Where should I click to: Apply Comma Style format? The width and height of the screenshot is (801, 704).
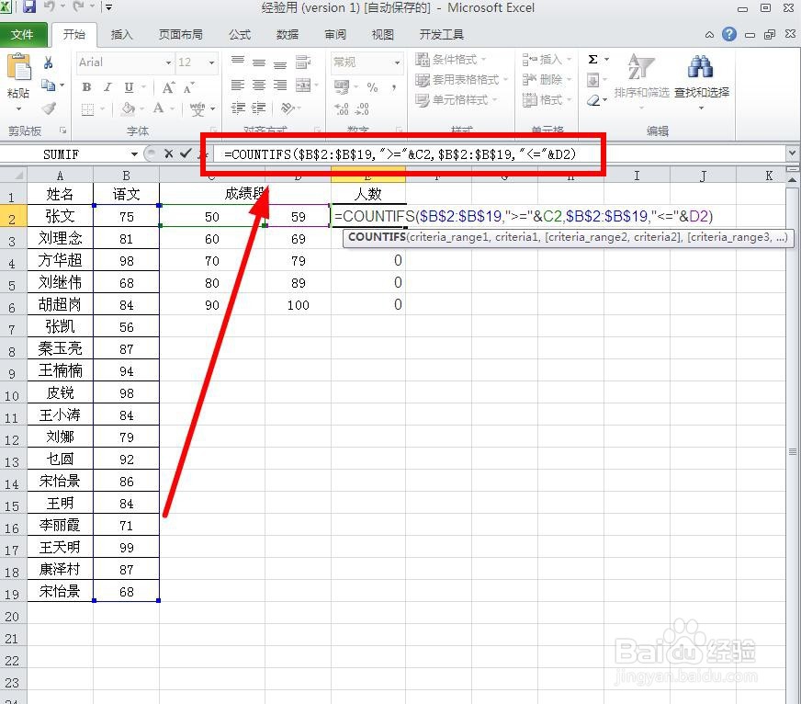394,87
